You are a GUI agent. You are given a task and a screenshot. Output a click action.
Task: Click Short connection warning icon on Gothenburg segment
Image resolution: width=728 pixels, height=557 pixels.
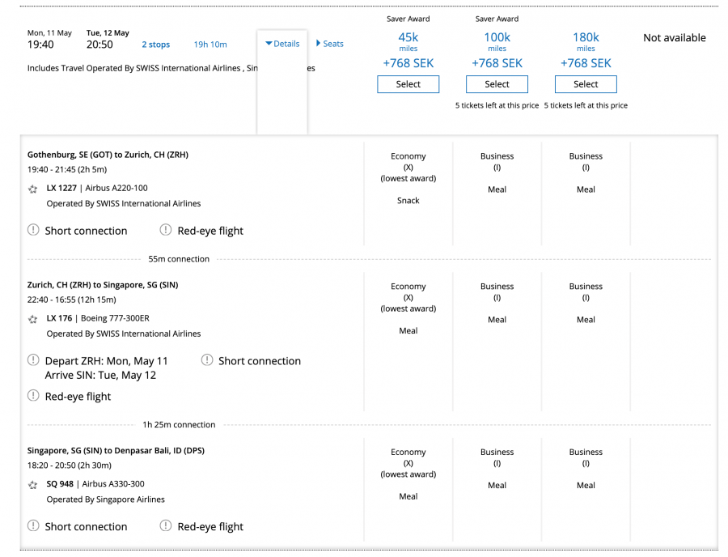pos(33,230)
